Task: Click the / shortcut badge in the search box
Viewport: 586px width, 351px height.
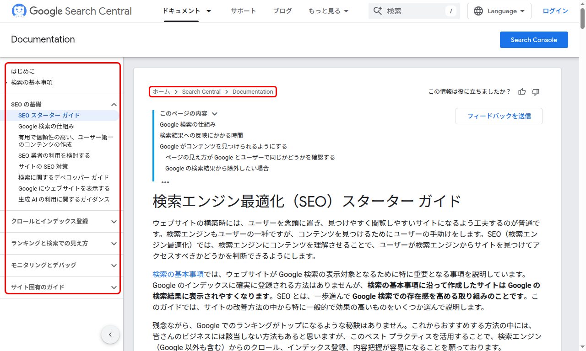Action: [452, 11]
